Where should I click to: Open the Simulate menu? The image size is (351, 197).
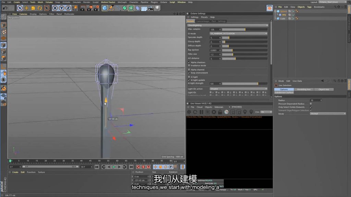(x=76, y=2)
